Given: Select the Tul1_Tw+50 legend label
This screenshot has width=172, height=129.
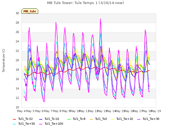Looking at the screenshot, I should click(x=27, y=124).
